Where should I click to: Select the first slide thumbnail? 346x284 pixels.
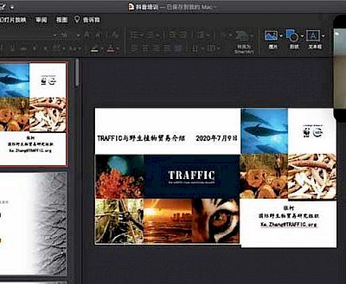tap(33, 115)
